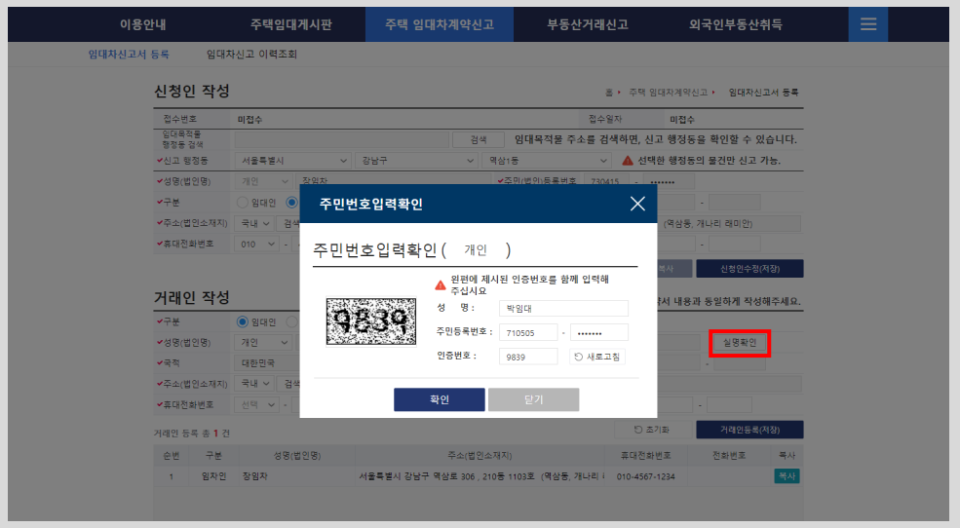Open the 이용안내 menu
Viewport: 960px width, 528px height.
[x=142, y=24]
